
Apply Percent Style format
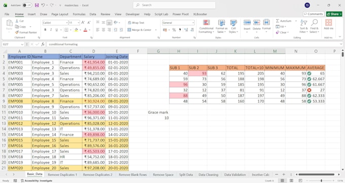(x=174, y=30)
